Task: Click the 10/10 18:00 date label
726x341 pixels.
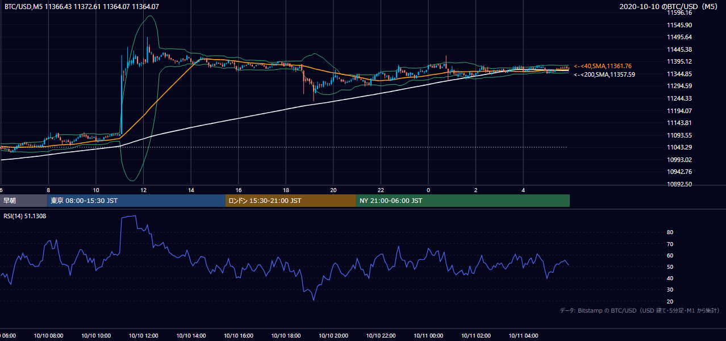Action: [x=286, y=336]
